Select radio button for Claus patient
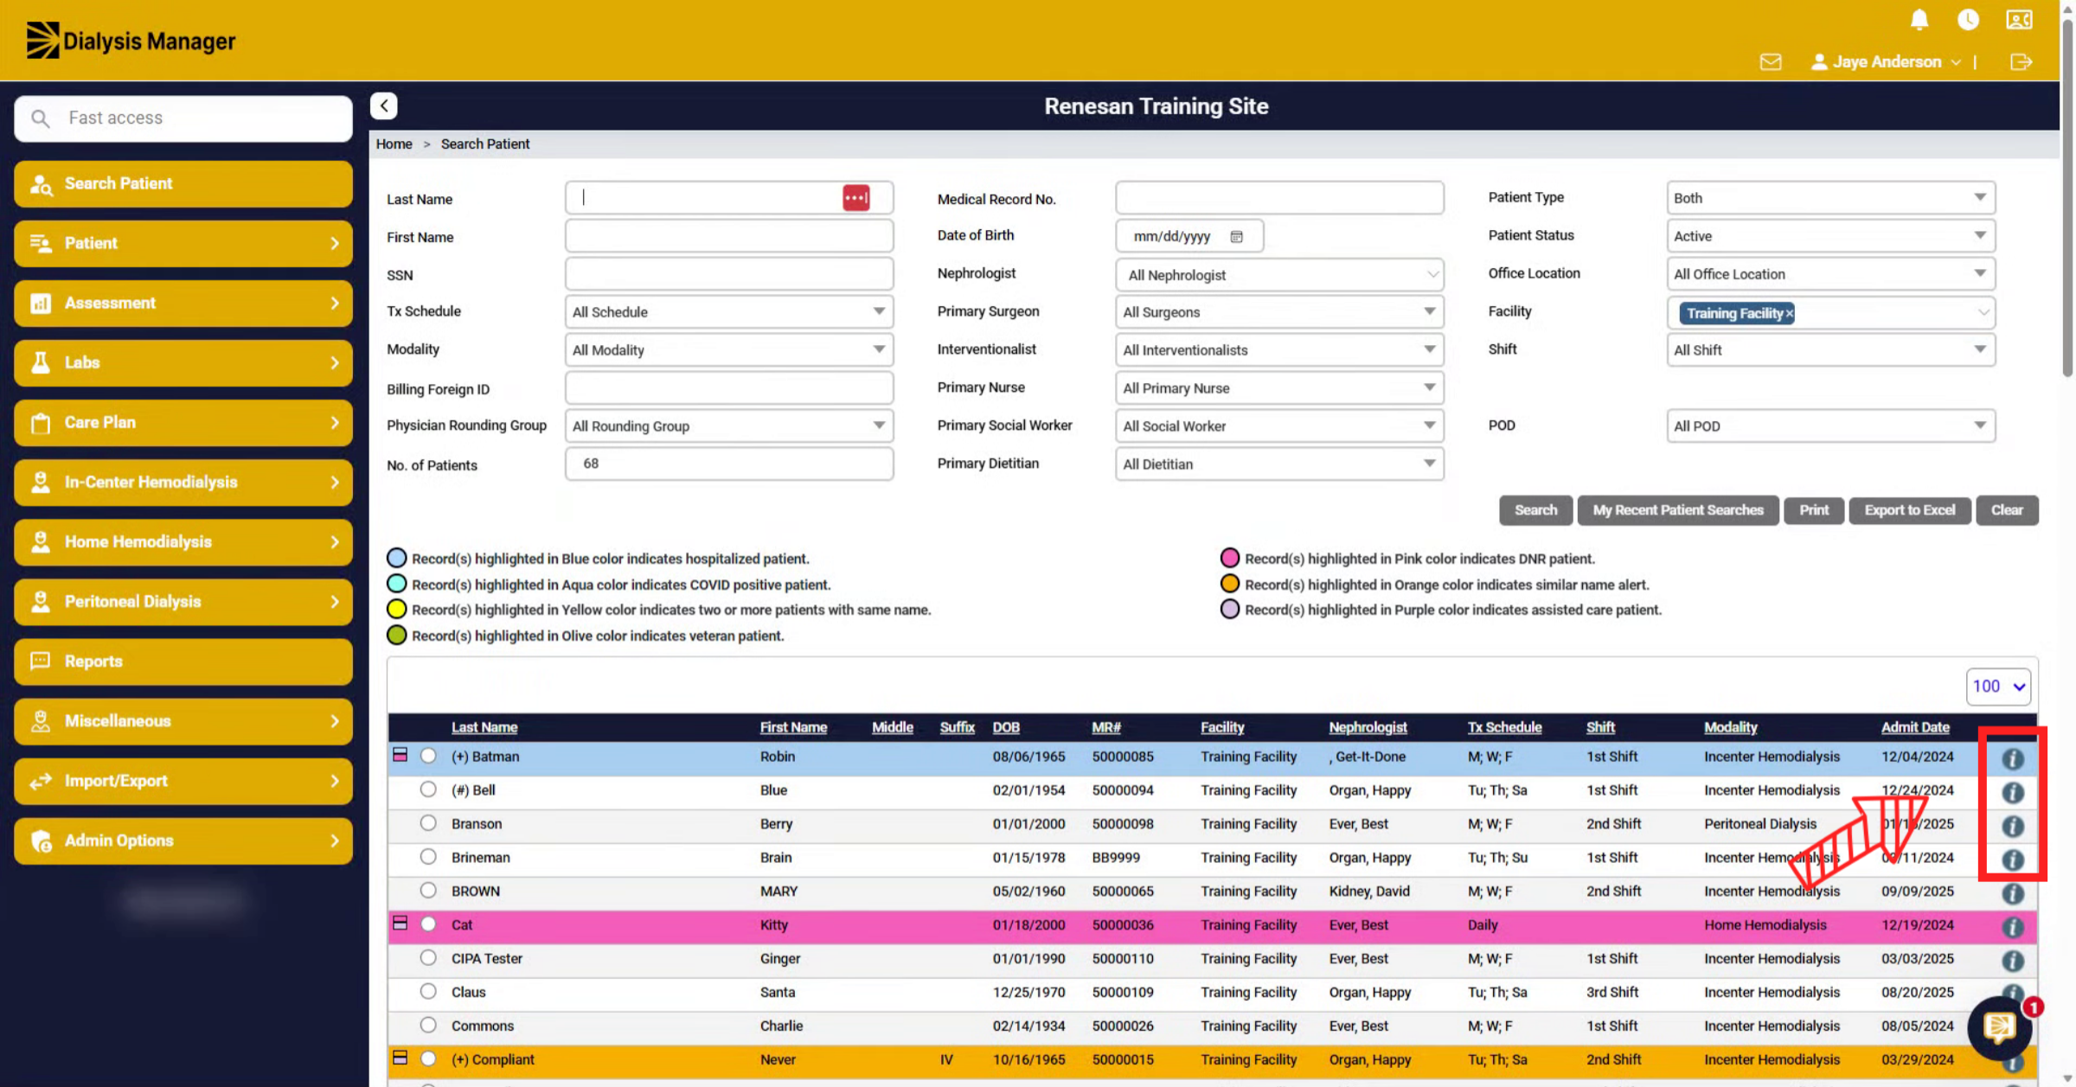The width and height of the screenshot is (2076, 1087). (x=428, y=992)
